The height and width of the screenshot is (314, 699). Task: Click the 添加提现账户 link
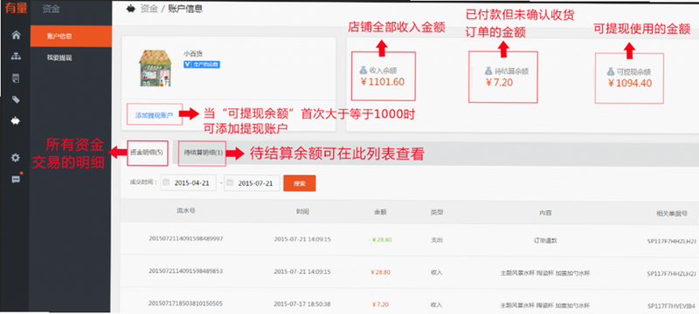click(155, 115)
